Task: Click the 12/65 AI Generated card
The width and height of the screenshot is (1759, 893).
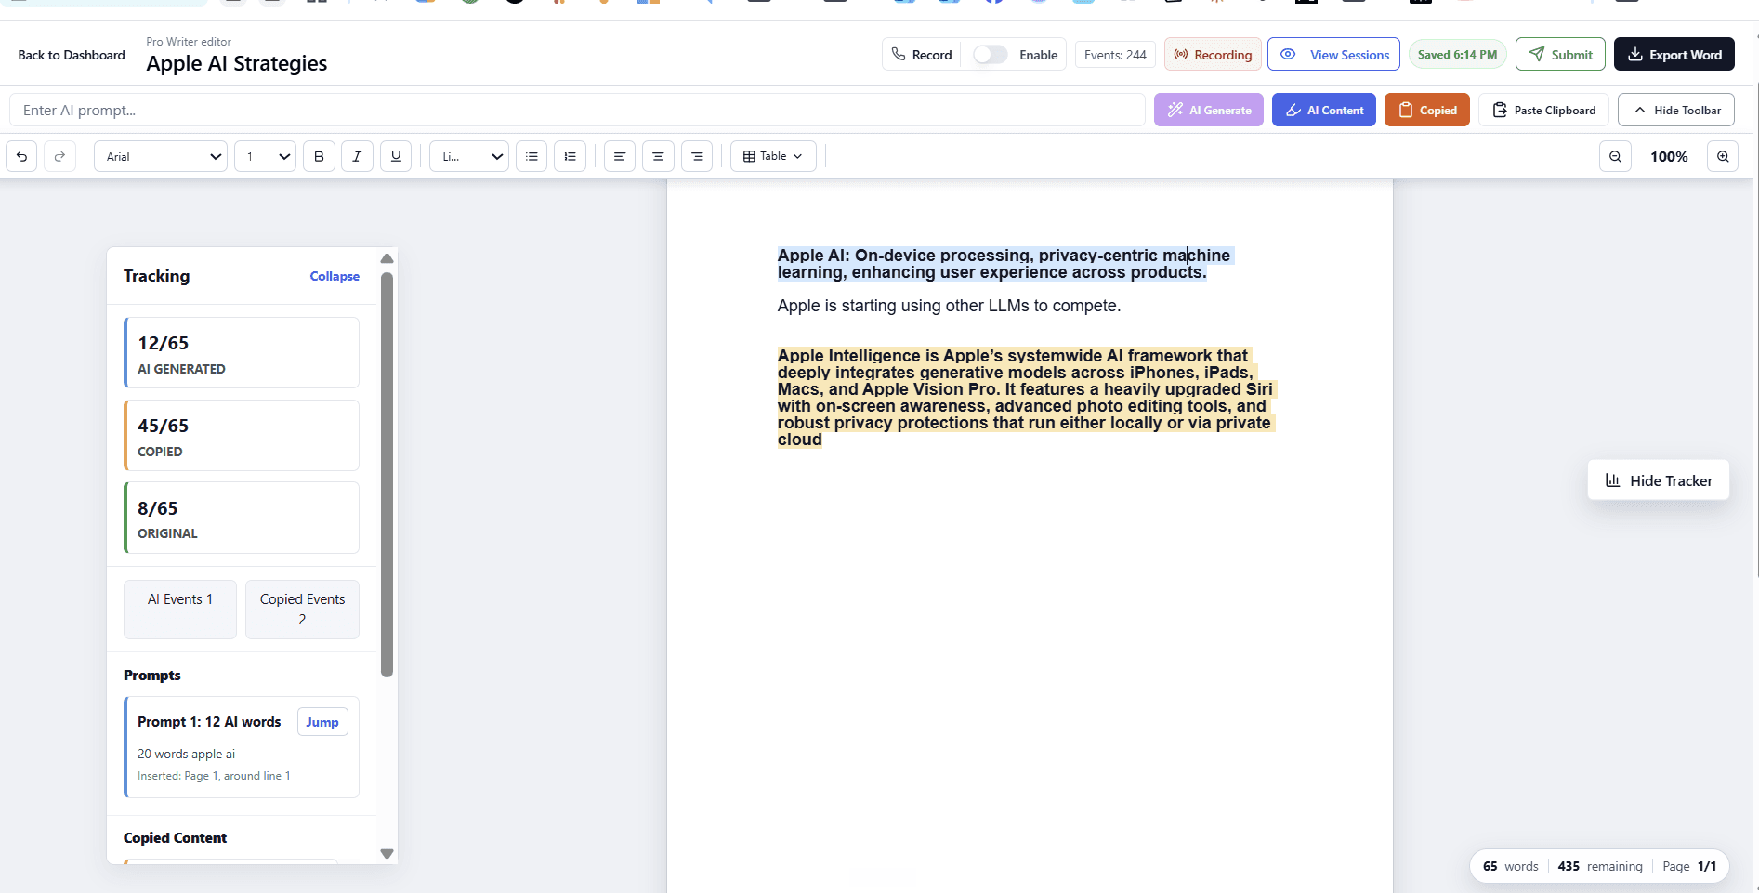Action: coord(242,353)
